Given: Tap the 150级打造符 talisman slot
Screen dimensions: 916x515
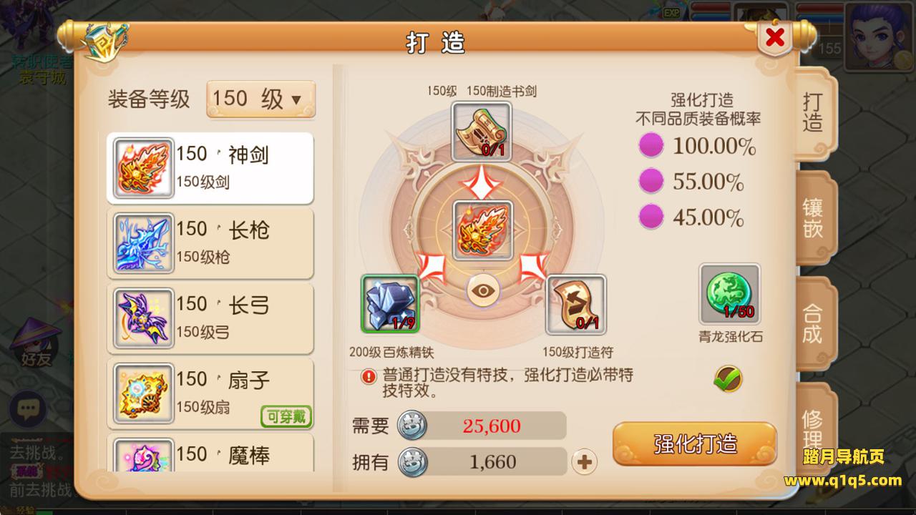Looking at the screenshot, I should (576, 305).
